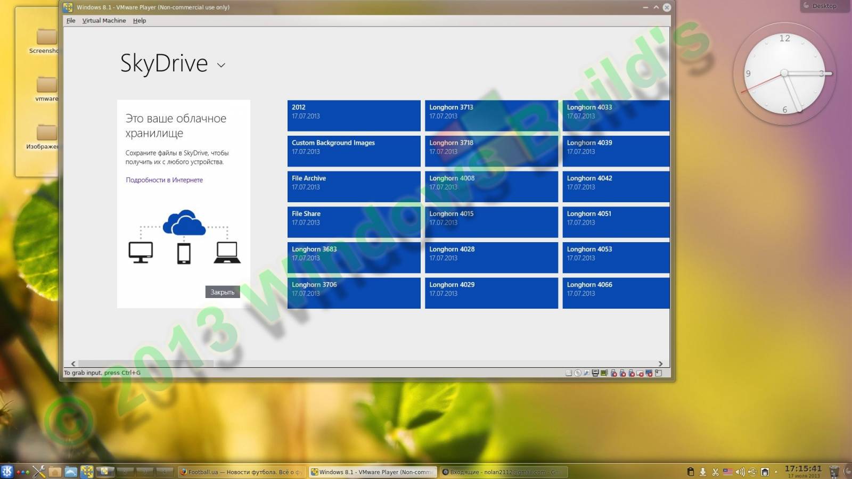Click the printer applet tray icon
This screenshot has width=852, height=479.
coord(765,472)
